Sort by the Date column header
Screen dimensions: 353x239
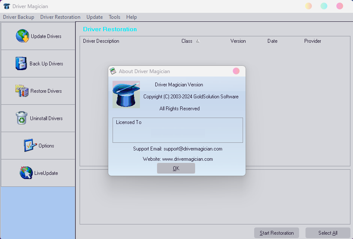click(273, 41)
